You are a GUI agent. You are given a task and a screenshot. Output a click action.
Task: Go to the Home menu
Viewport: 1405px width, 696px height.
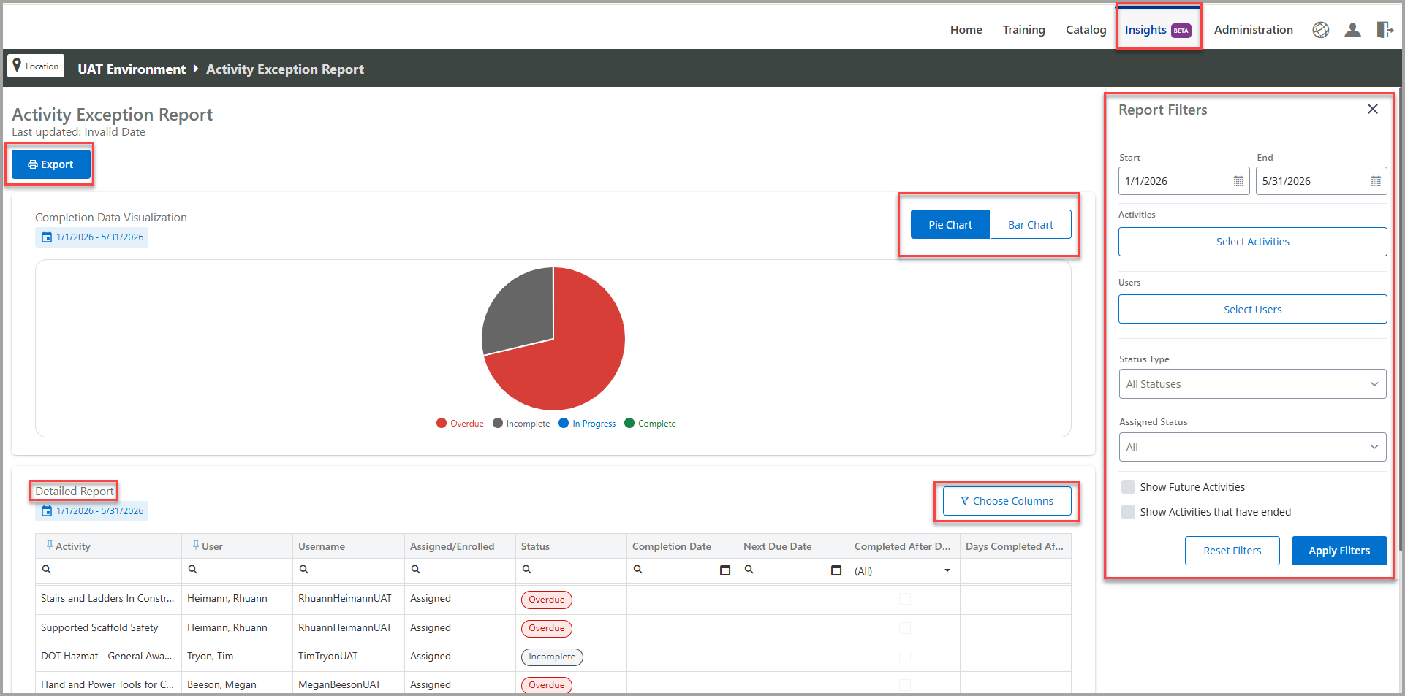(966, 30)
